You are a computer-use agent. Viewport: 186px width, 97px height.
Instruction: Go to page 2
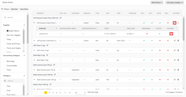49,93
